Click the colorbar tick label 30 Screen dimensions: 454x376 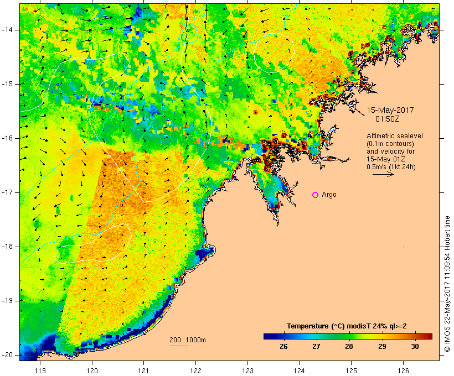click(415, 347)
